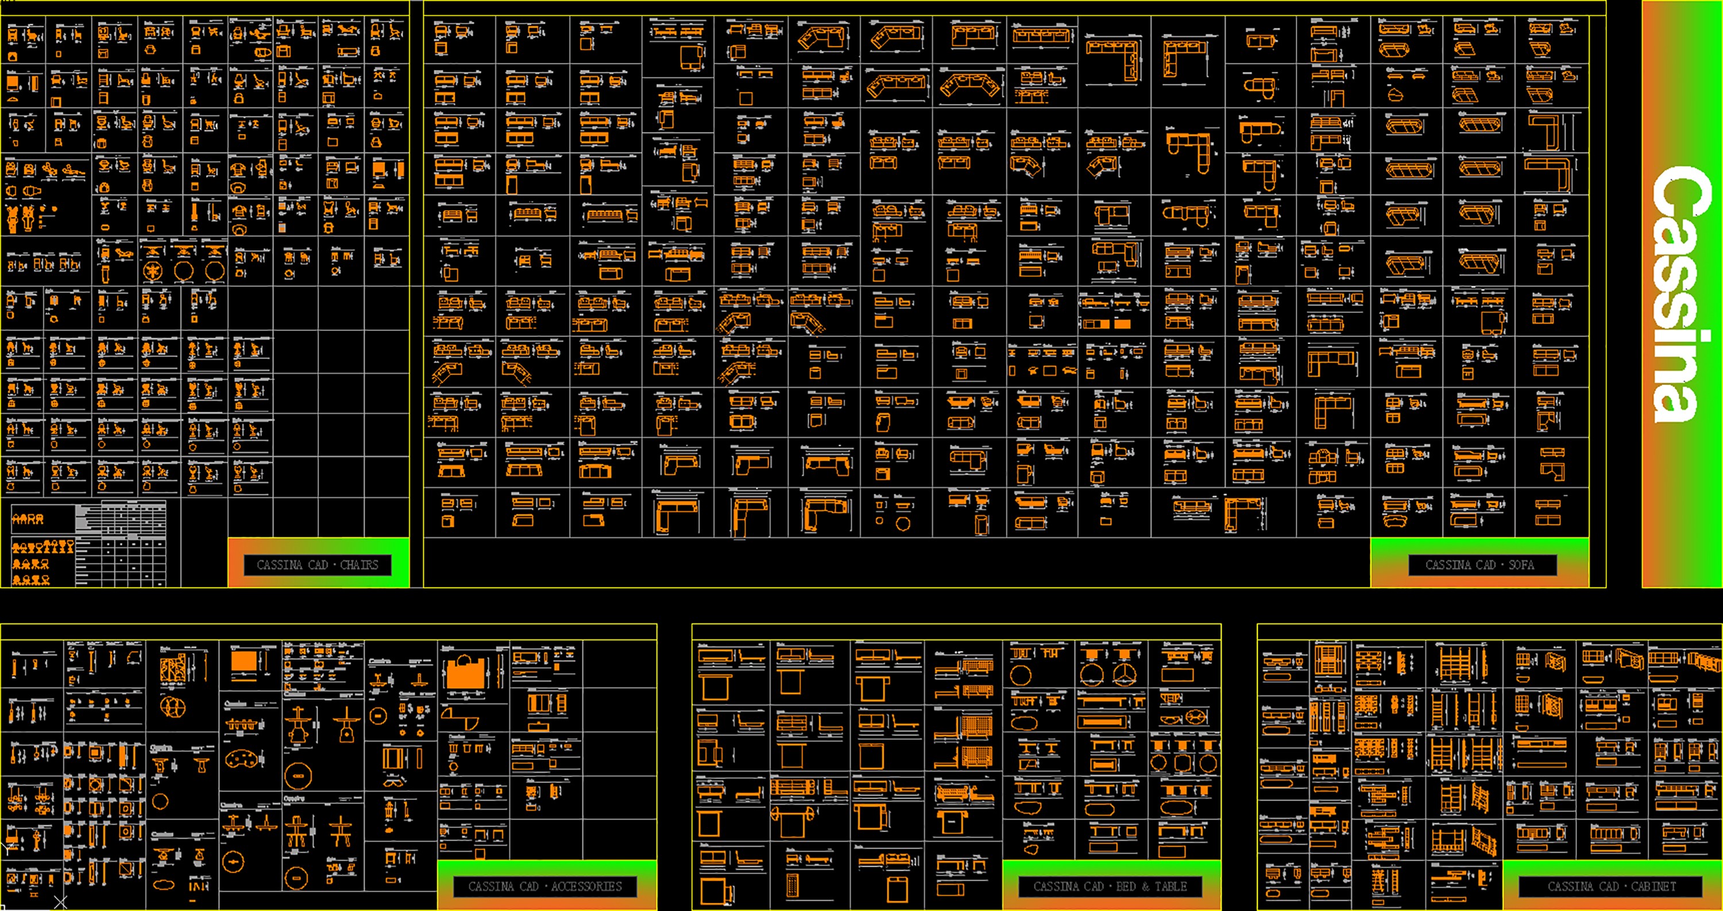Select the large filled orange bag-shaped accessory drawing
1723x911 pixels.
pyautogui.click(x=466, y=671)
